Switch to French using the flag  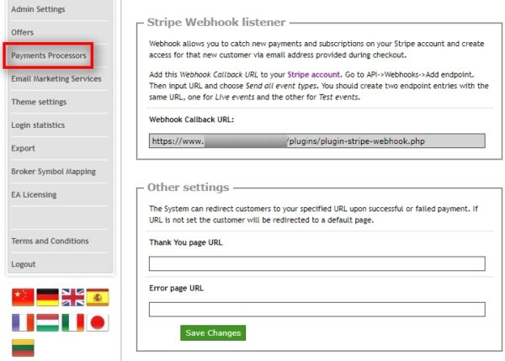23,322
